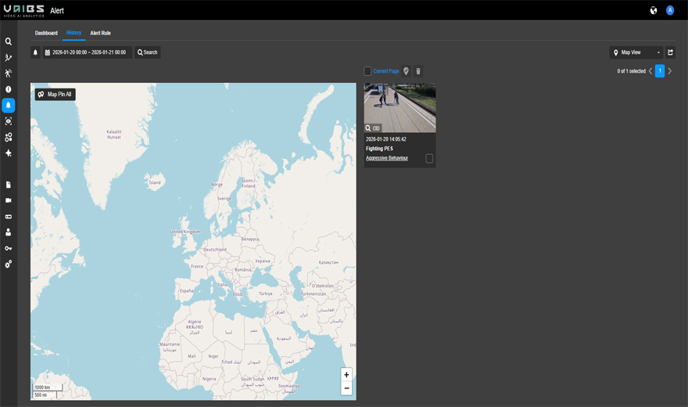Click the date range input field
Screen dimensions: 688x407
(x=88, y=52)
